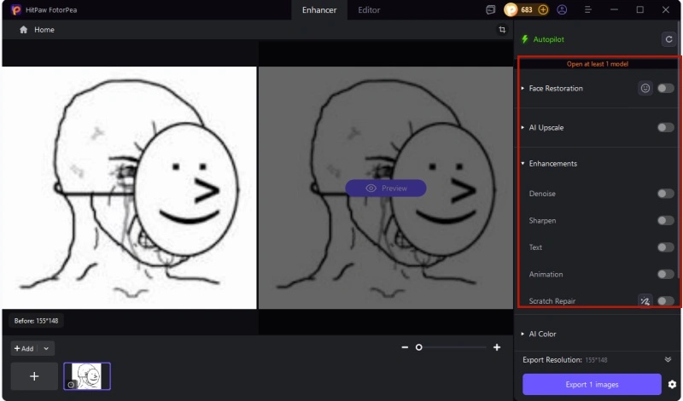
Task: Go to Home label
Action: coord(44,30)
